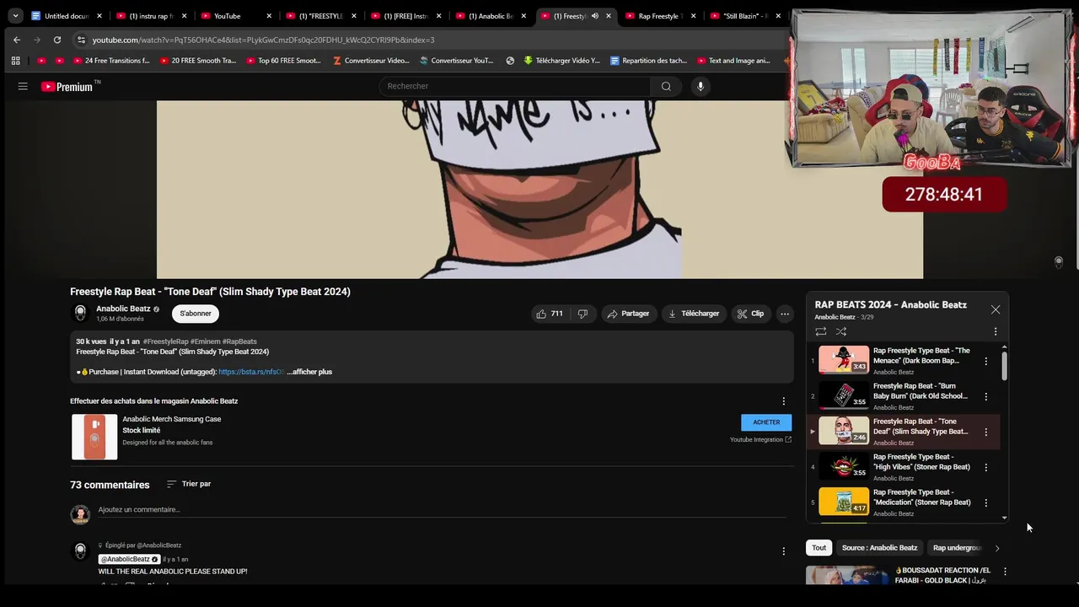Open Repartition des tach... bookmark

click(x=649, y=61)
